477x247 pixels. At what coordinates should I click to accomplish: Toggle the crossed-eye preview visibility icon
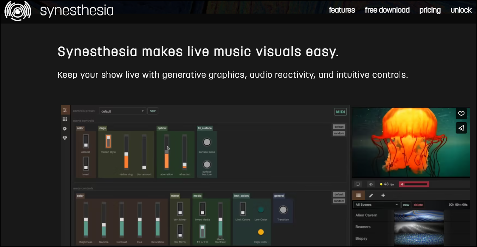(371, 184)
